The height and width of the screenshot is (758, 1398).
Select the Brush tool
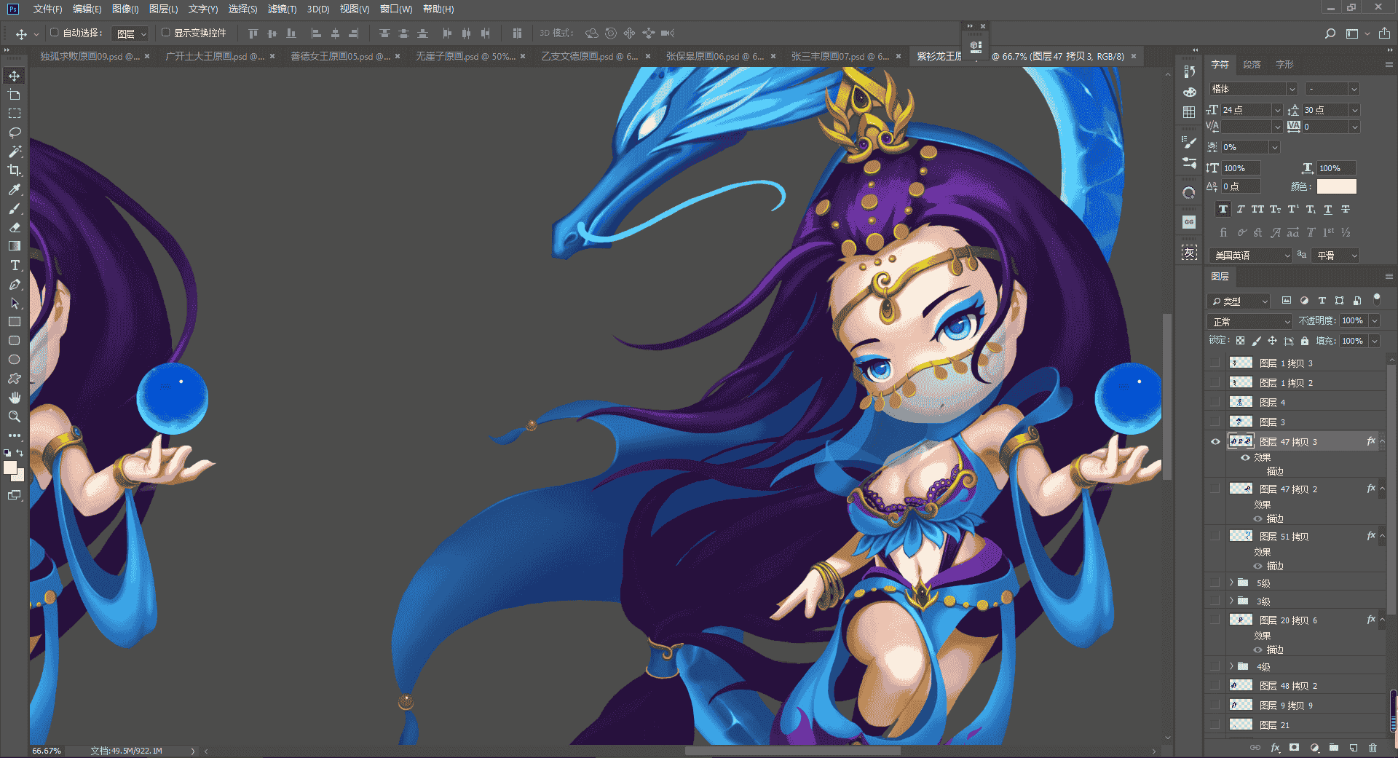[15, 208]
